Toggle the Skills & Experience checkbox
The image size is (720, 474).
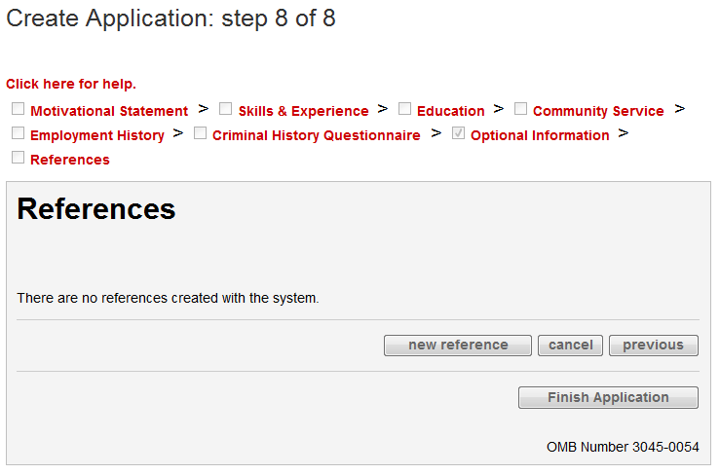[226, 109]
